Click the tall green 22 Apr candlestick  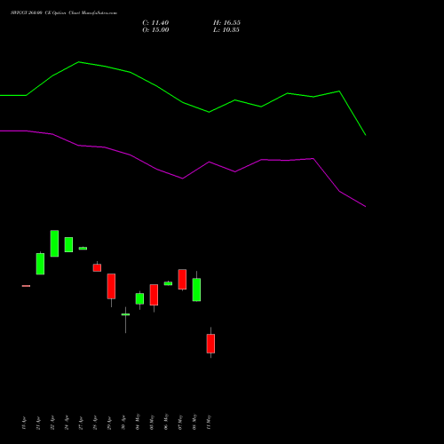point(54,243)
